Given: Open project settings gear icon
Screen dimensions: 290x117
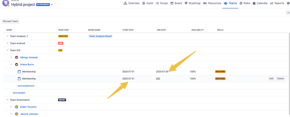Looking at the screenshot, I should [x=288, y=3].
